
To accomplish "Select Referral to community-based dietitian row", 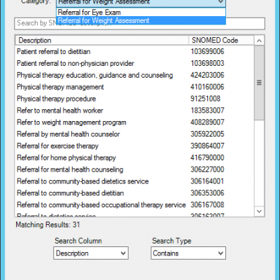I will click(x=134, y=193).
